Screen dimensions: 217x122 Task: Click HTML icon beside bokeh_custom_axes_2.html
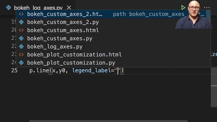coord(21,14)
